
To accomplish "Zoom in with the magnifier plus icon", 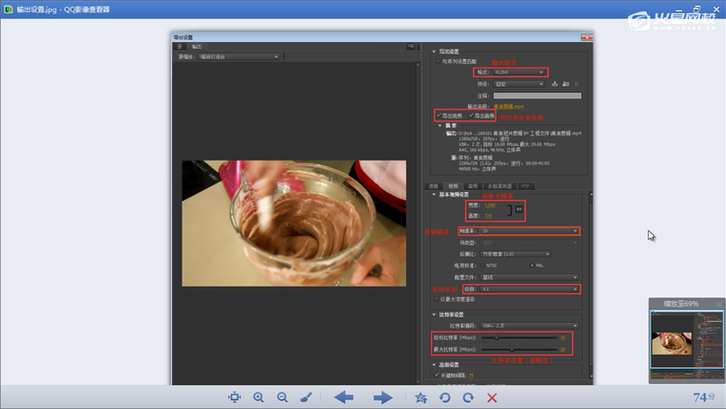I will 258,398.
